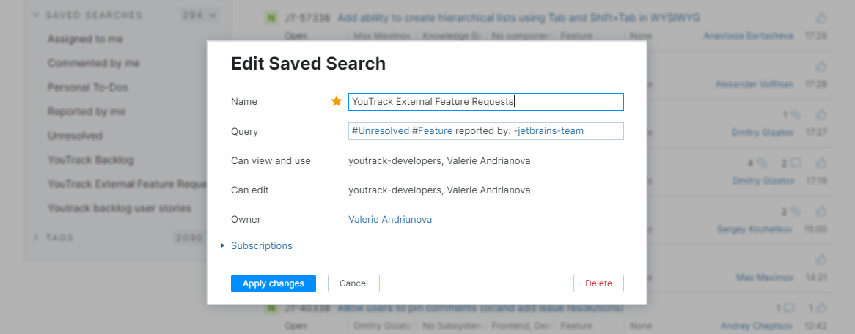The width and height of the screenshot is (855, 334).
Task: Open the YouTrack Backlog saved search
Action: pos(91,160)
